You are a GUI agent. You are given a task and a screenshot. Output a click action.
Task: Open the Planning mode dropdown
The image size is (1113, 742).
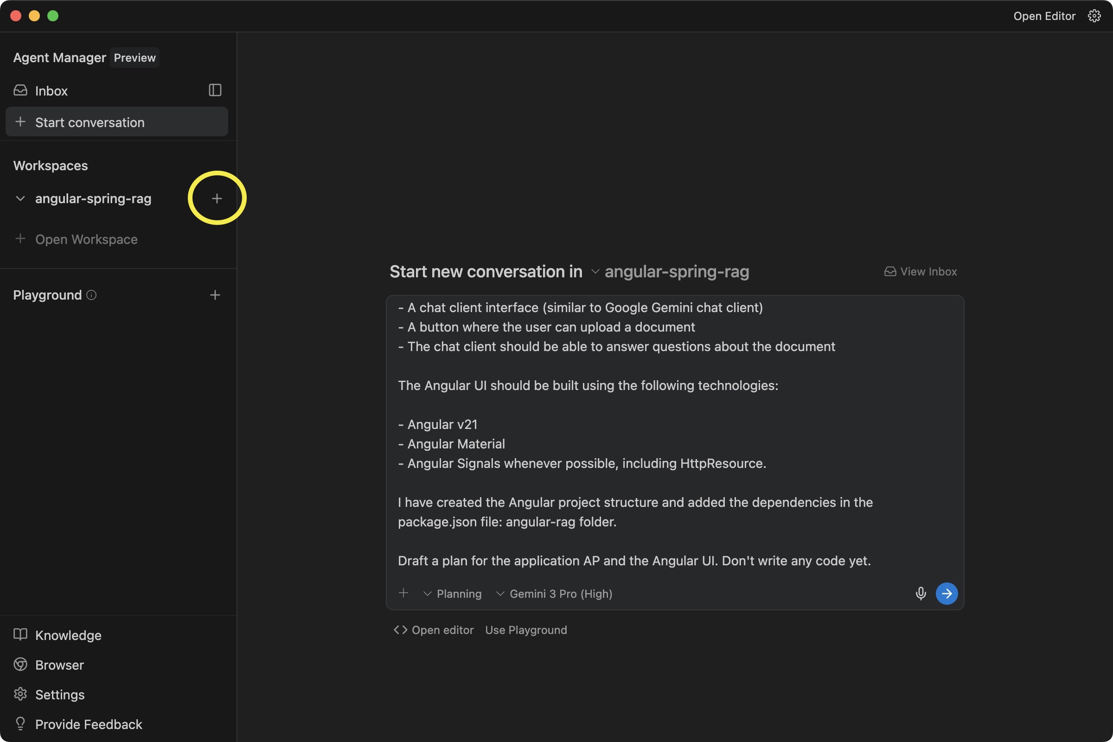pyautogui.click(x=453, y=594)
